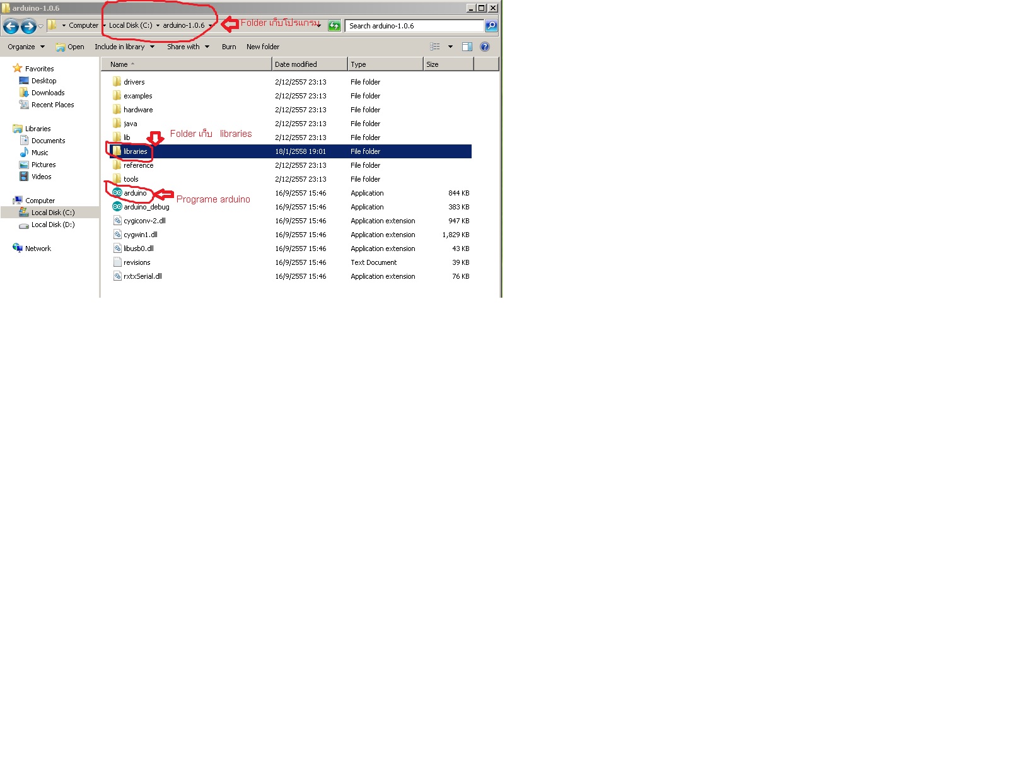Open the Organize menu
The height and width of the screenshot is (772, 1029).
[26, 47]
